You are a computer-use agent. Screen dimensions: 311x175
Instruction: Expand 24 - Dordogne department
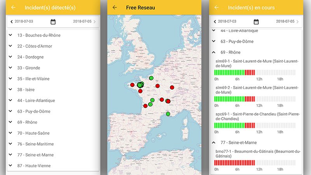[53, 57]
